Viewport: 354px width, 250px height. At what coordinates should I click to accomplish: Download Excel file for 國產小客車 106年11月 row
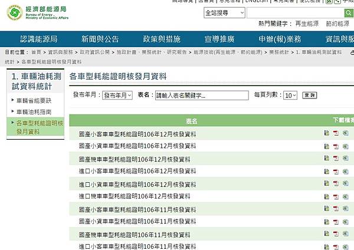[x=345, y=208]
